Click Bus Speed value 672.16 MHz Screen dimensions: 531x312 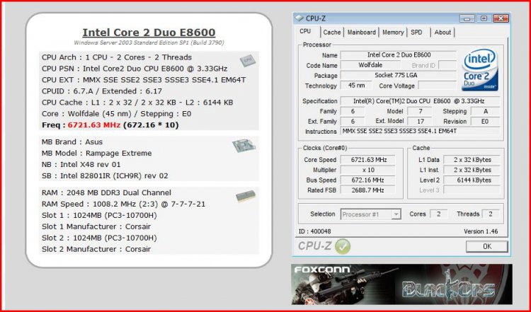point(368,180)
